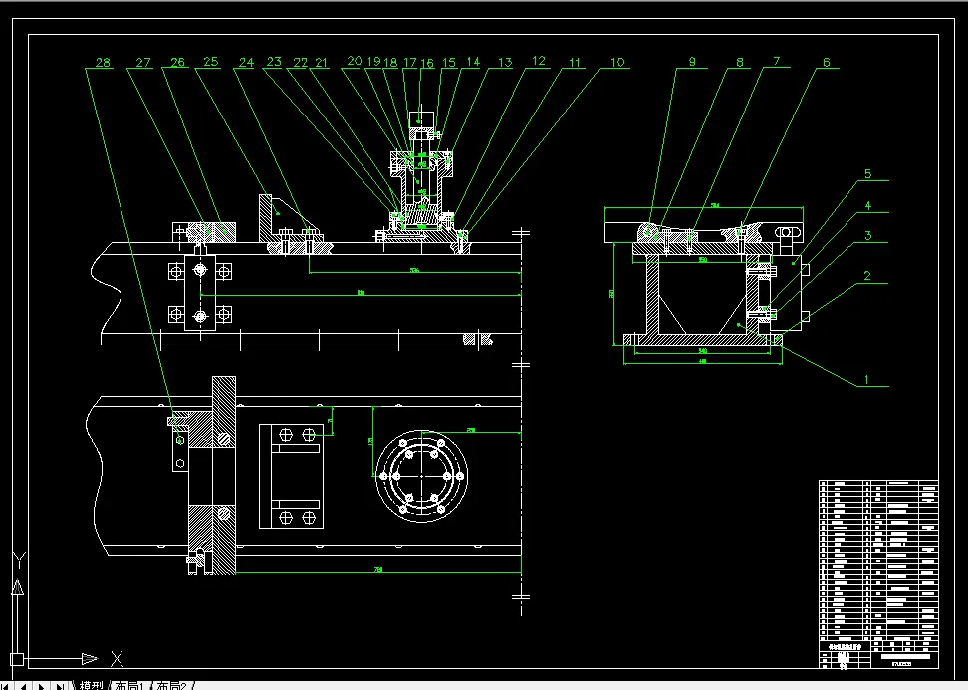This screenshot has height=690, width=968.
Task: Select part callout number 7
Action: tap(777, 61)
